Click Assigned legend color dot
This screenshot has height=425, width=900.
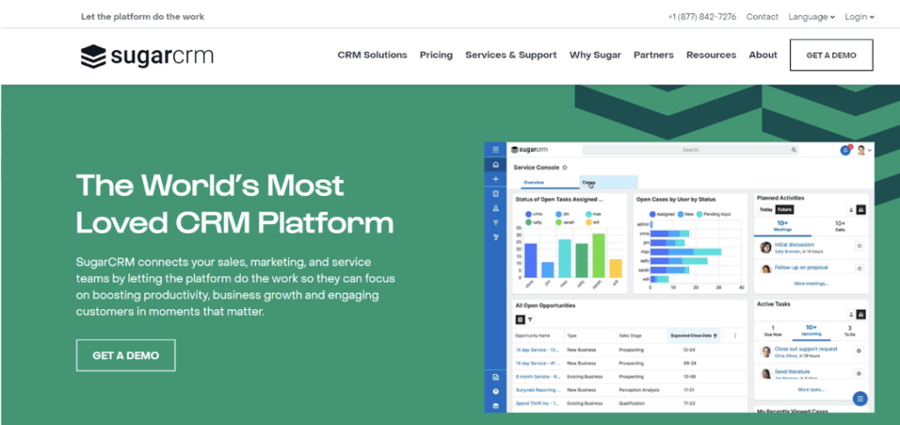click(x=653, y=214)
